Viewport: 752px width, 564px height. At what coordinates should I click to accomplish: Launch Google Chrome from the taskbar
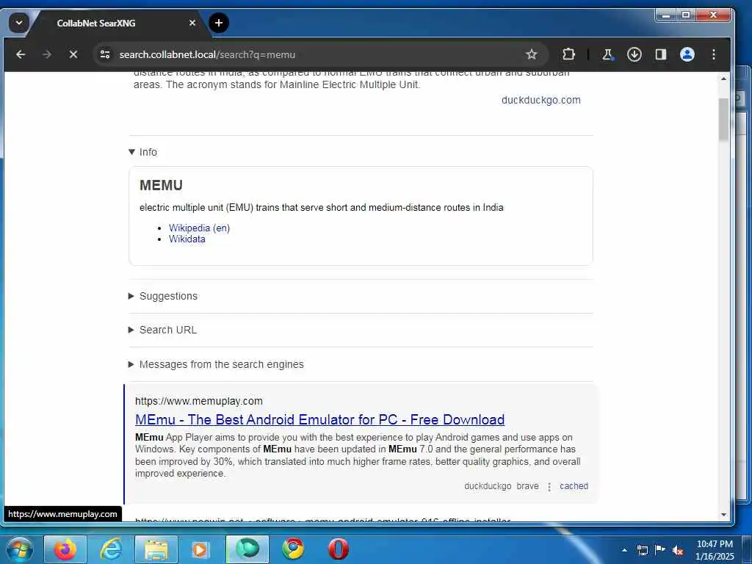293,549
